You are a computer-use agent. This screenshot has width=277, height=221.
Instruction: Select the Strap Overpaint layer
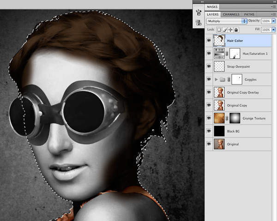point(238,66)
